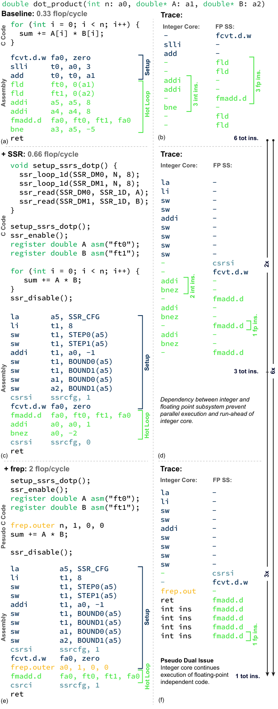Viewport: 278px width, 709px height.
Task: Click the 'csrsi' entry in SSR trace (d)
Action: 223,263
